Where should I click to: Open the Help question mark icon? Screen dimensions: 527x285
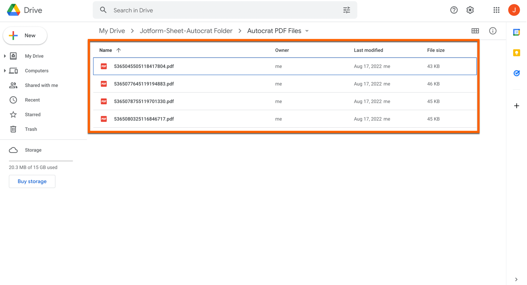point(454,10)
